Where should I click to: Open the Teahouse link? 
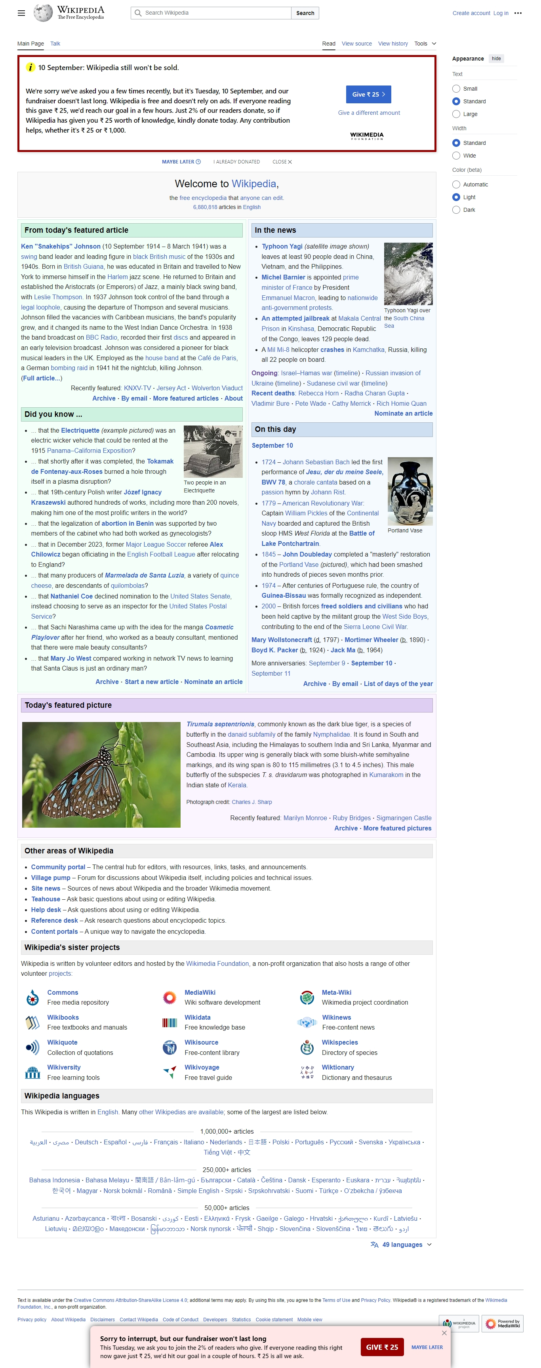click(x=46, y=899)
